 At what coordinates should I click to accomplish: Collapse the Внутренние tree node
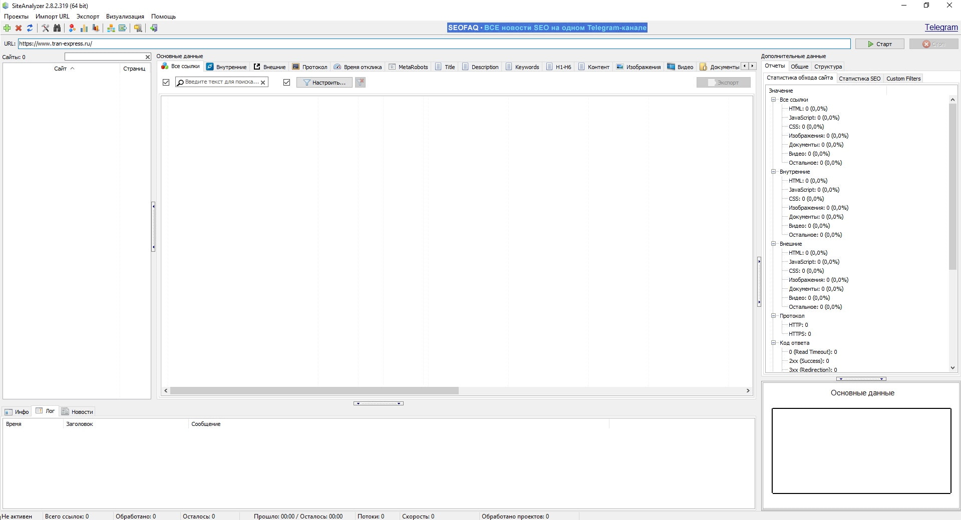click(x=774, y=172)
